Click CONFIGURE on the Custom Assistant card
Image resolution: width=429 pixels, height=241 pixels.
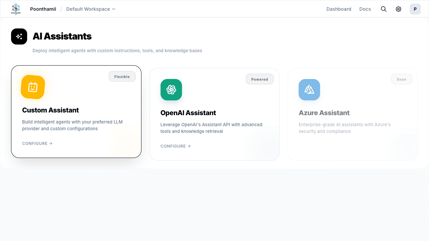pos(37,144)
